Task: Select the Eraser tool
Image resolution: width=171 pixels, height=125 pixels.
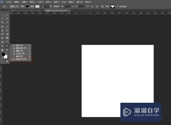Action: [2, 34]
